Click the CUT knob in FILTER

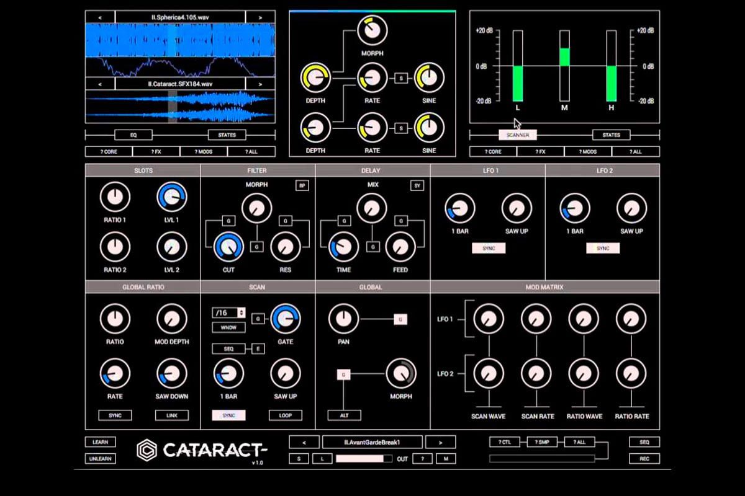click(x=229, y=248)
